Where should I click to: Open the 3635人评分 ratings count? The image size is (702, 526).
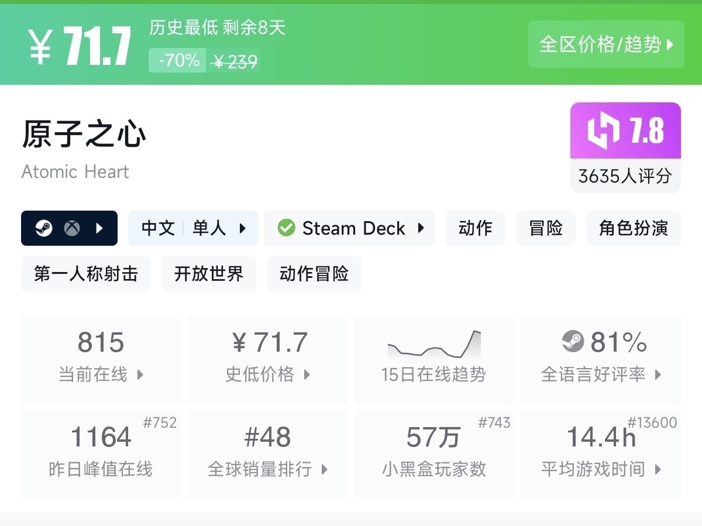pyautogui.click(x=625, y=176)
